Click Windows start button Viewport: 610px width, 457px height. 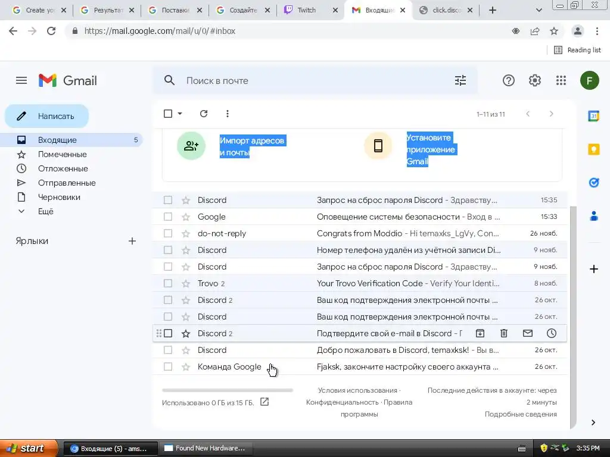(28, 448)
